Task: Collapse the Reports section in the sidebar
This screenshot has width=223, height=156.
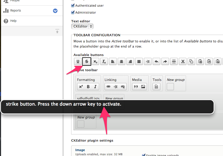Action: tap(55, 11)
